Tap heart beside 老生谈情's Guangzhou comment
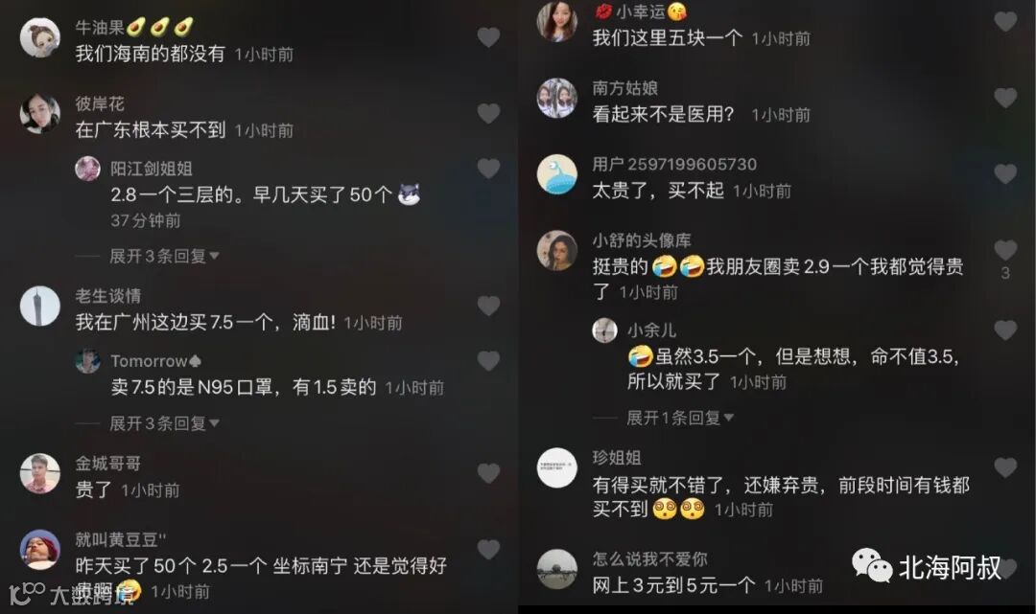 [x=488, y=306]
